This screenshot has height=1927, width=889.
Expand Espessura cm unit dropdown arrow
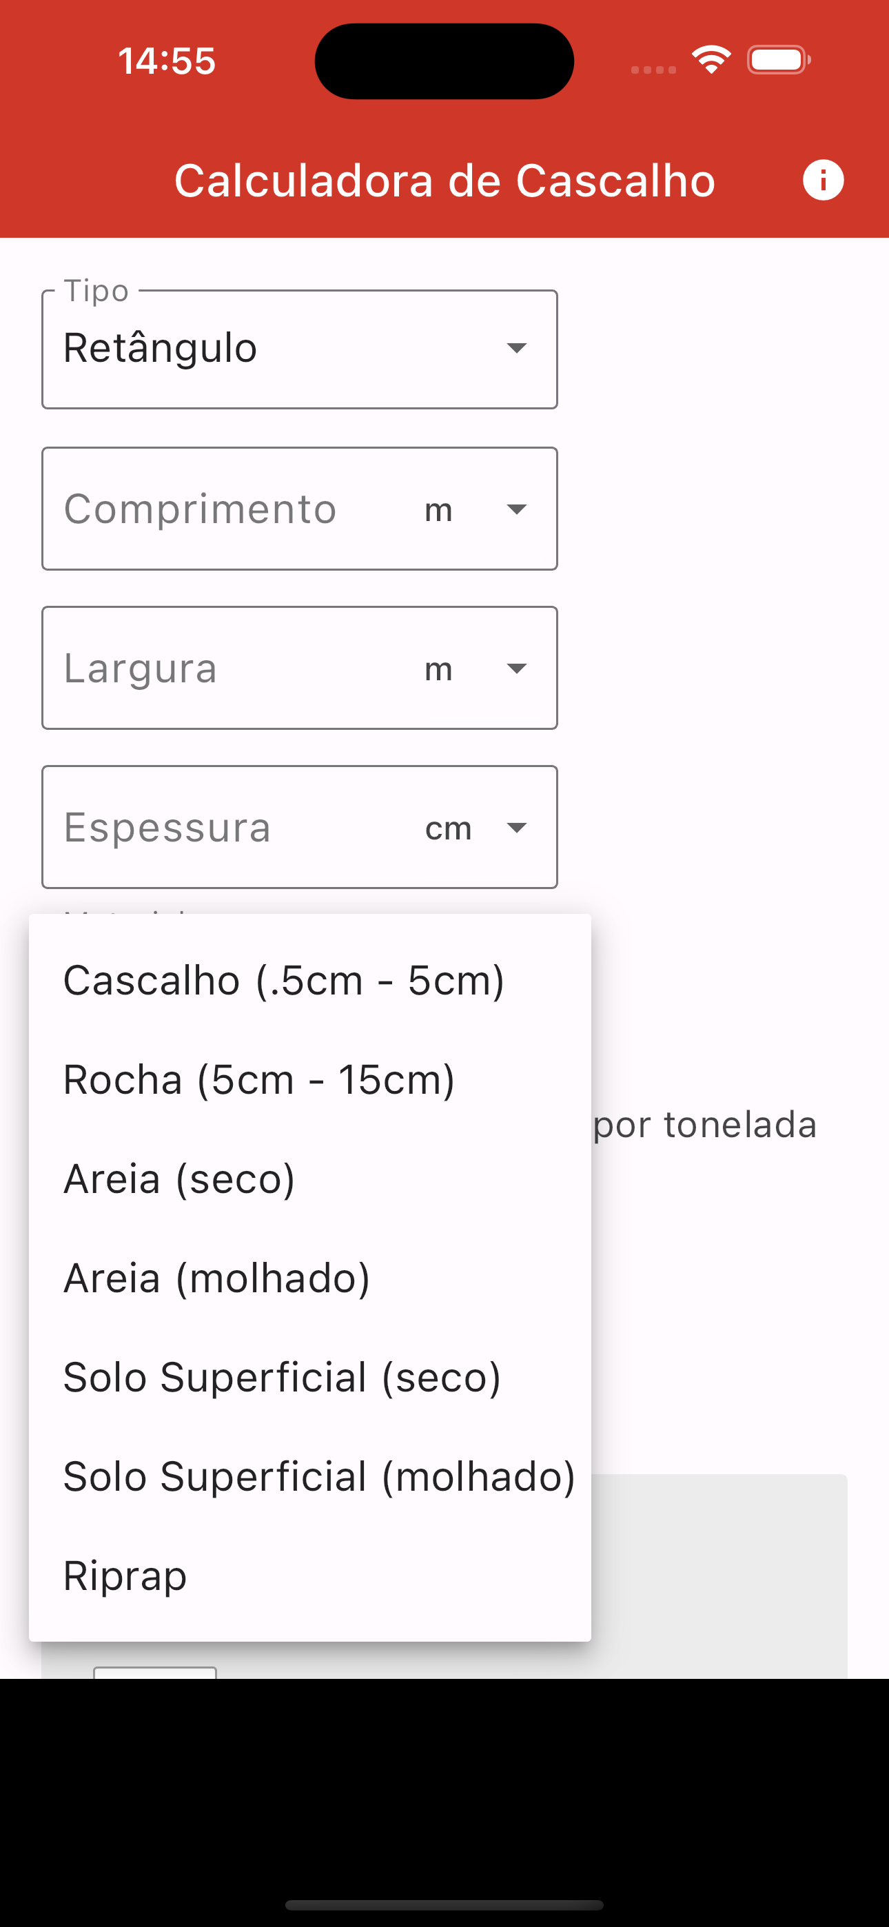coord(516,827)
